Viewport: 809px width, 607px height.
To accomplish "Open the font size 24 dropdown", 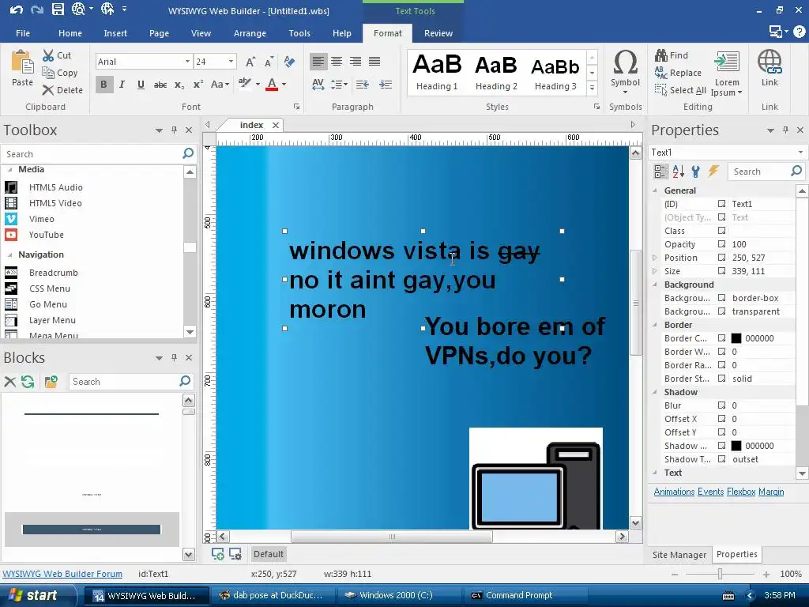I will [x=231, y=62].
